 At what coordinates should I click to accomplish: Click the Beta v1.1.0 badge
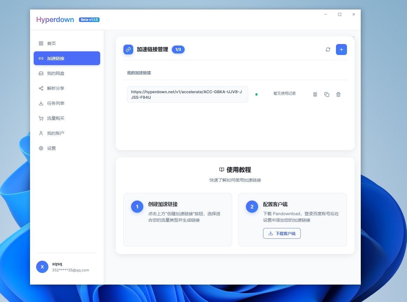click(x=89, y=19)
